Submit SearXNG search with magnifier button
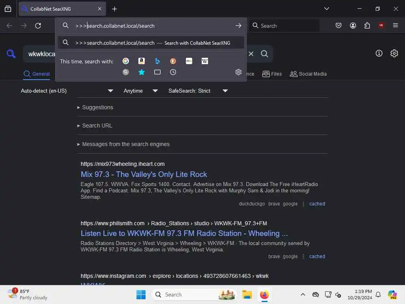The width and height of the screenshot is (405, 304). click(x=264, y=54)
